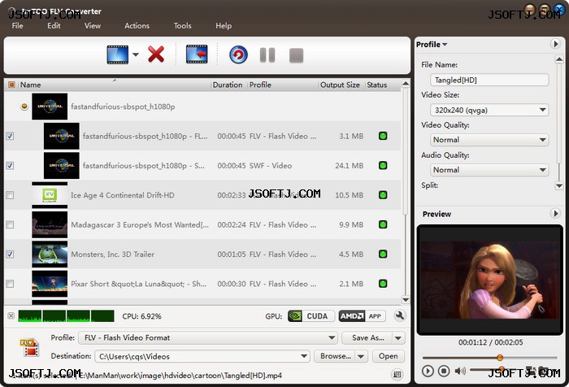Click status indicator for Madagascar 3 row
The width and height of the screenshot is (569, 387).
point(383,224)
